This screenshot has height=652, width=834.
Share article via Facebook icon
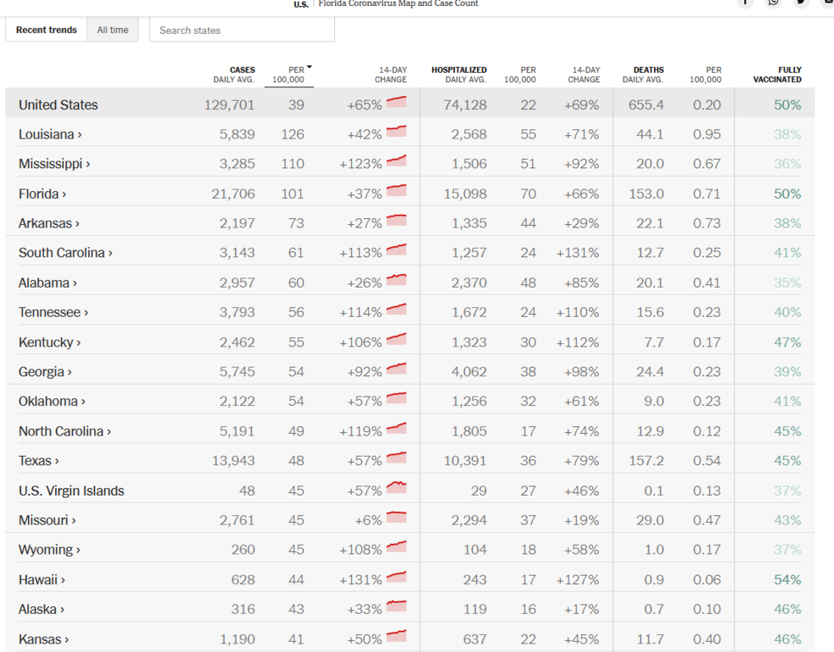(745, 3)
